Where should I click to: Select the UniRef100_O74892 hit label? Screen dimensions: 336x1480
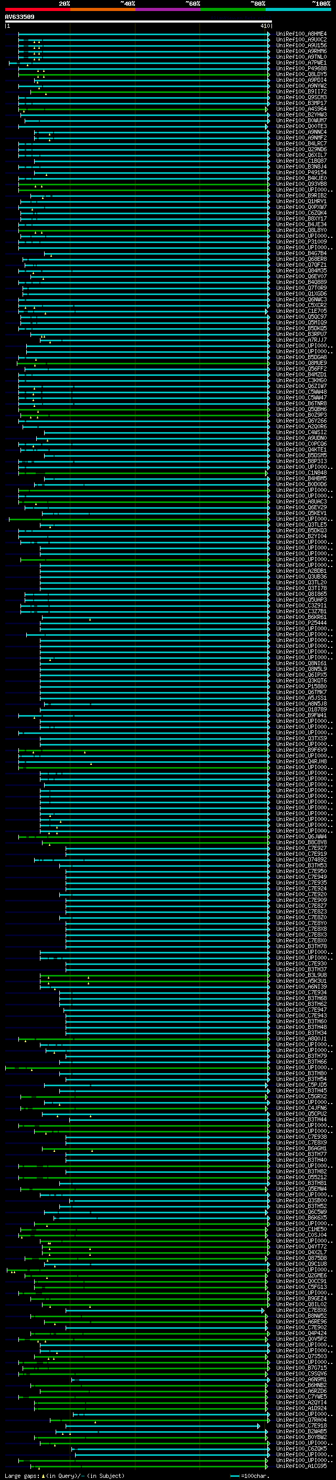[301, 859]
